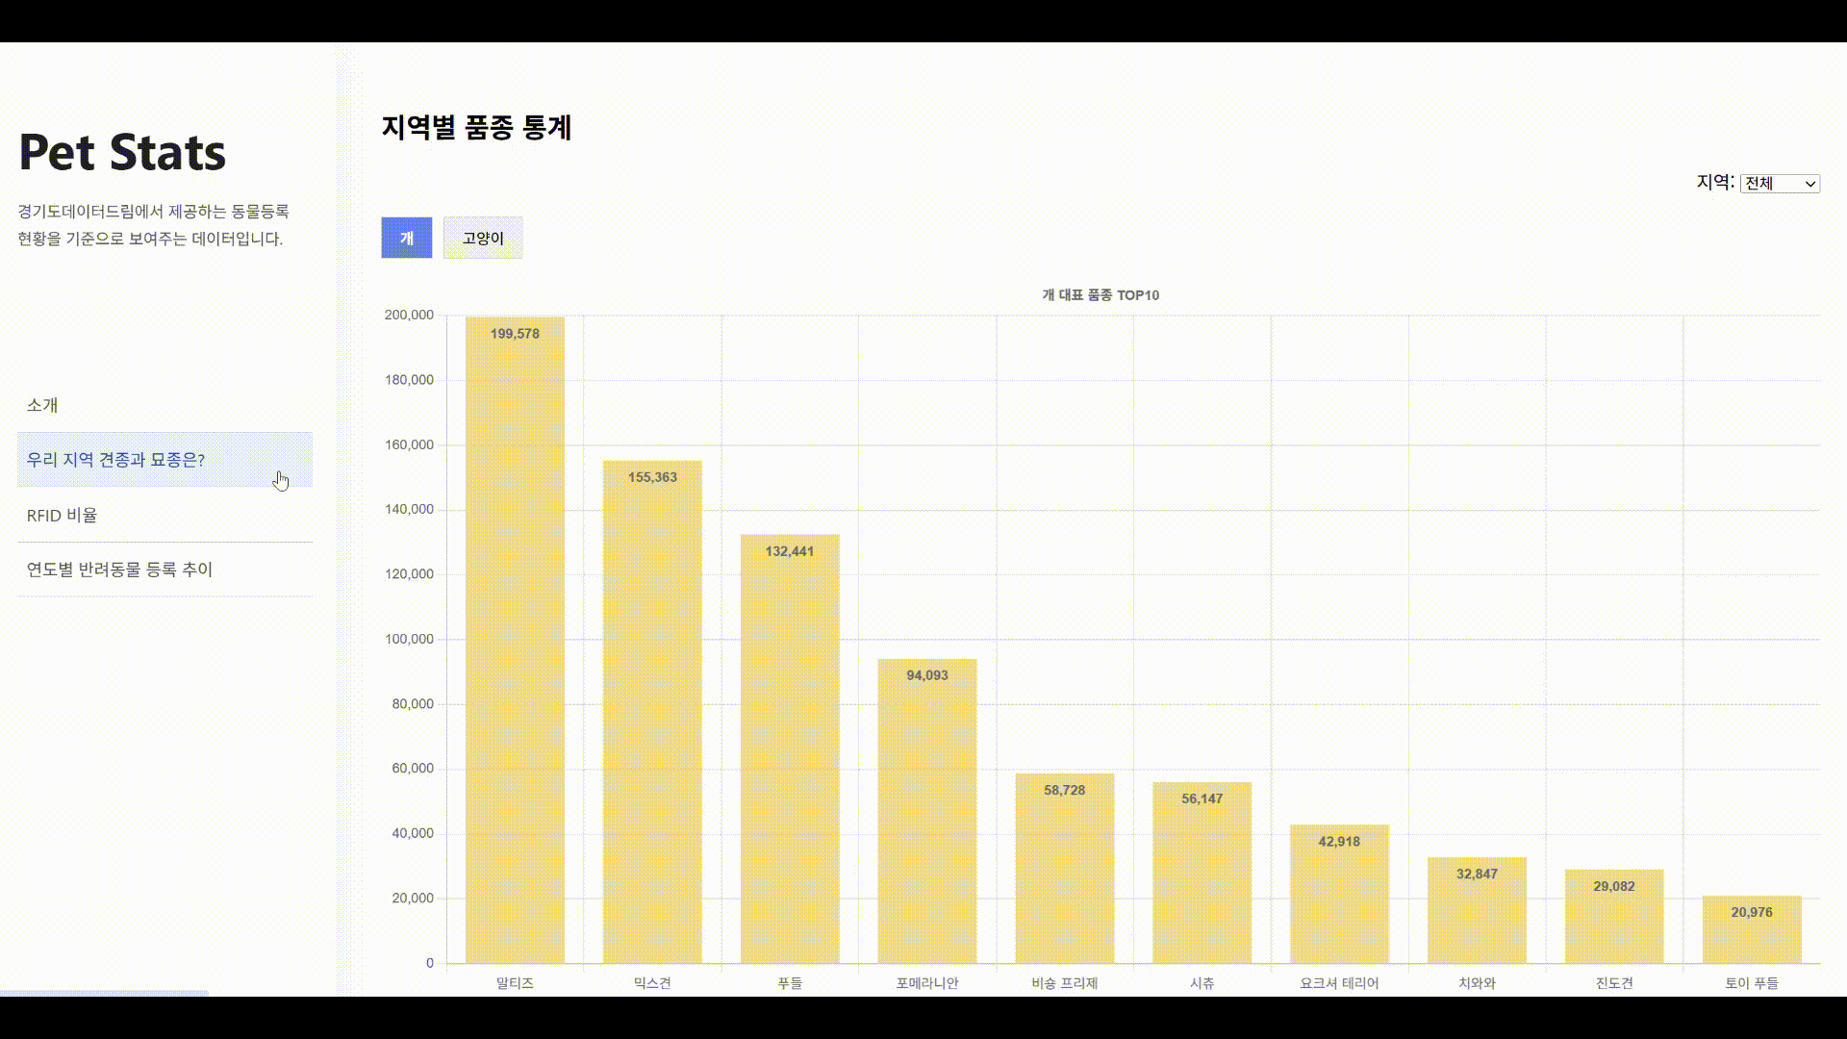1847x1039 pixels.
Task: Click the horizontal scrollbar at bottom left
Action: point(104,992)
